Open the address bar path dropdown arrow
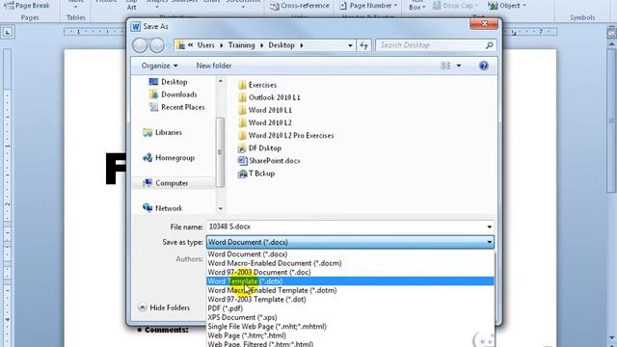 (350, 45)
